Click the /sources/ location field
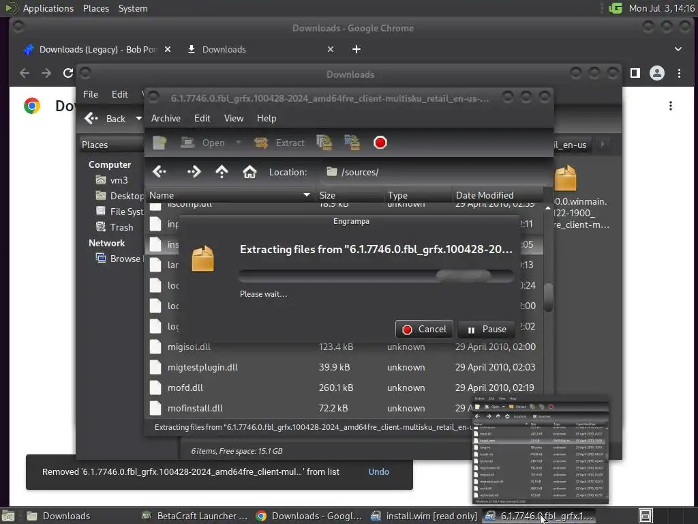The height and width of the screenshot is (524, 698). 434,172
